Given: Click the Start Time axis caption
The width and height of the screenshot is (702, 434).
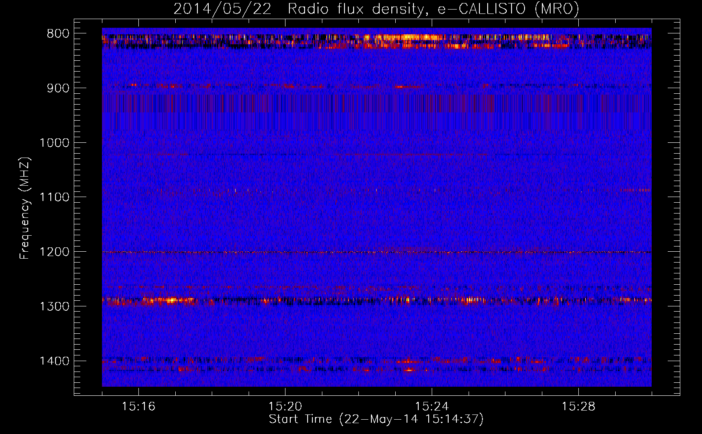Looking at the screenshot, I should point(376,419).
